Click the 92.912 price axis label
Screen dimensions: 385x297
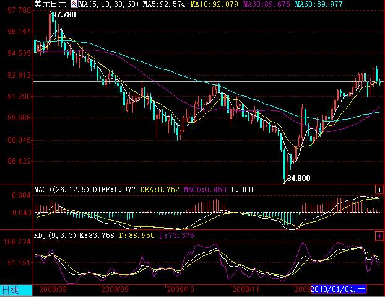(x=17, y=75)
